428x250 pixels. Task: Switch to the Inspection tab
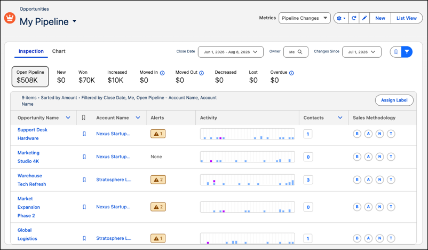(x=31, y=51)
